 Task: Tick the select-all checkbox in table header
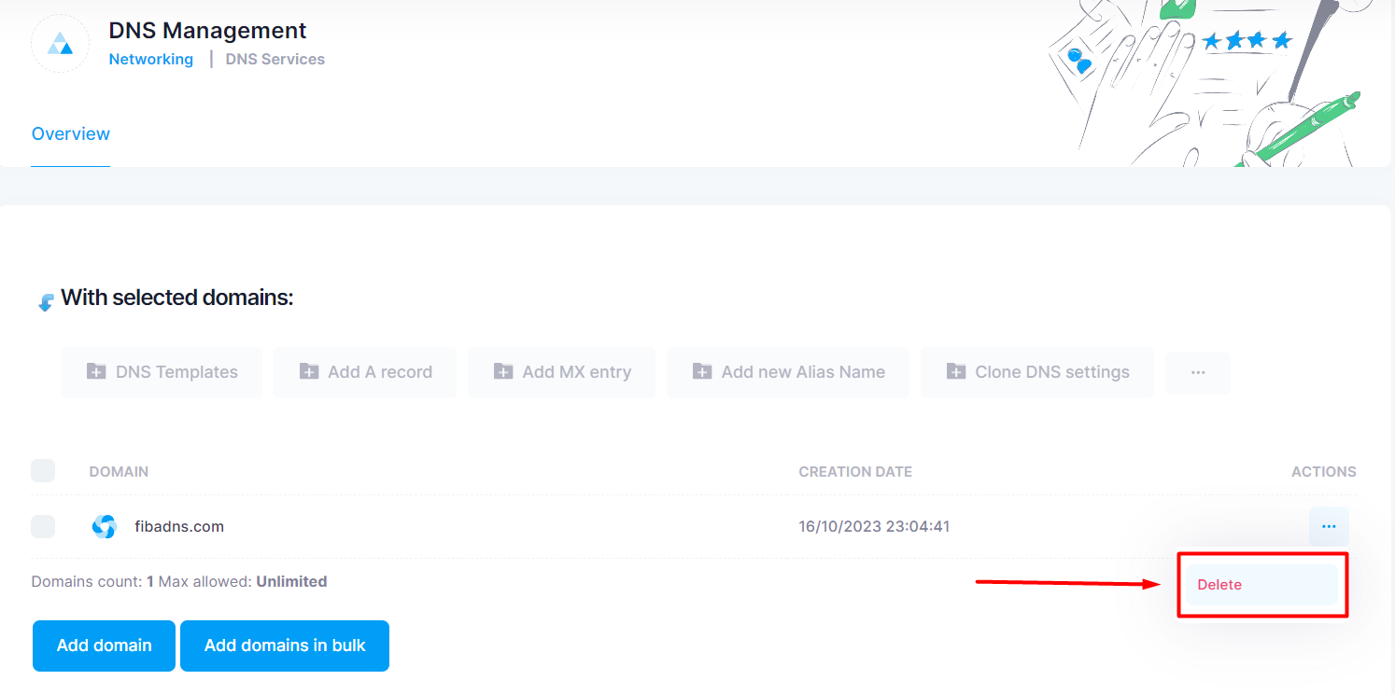click(43, 471)
